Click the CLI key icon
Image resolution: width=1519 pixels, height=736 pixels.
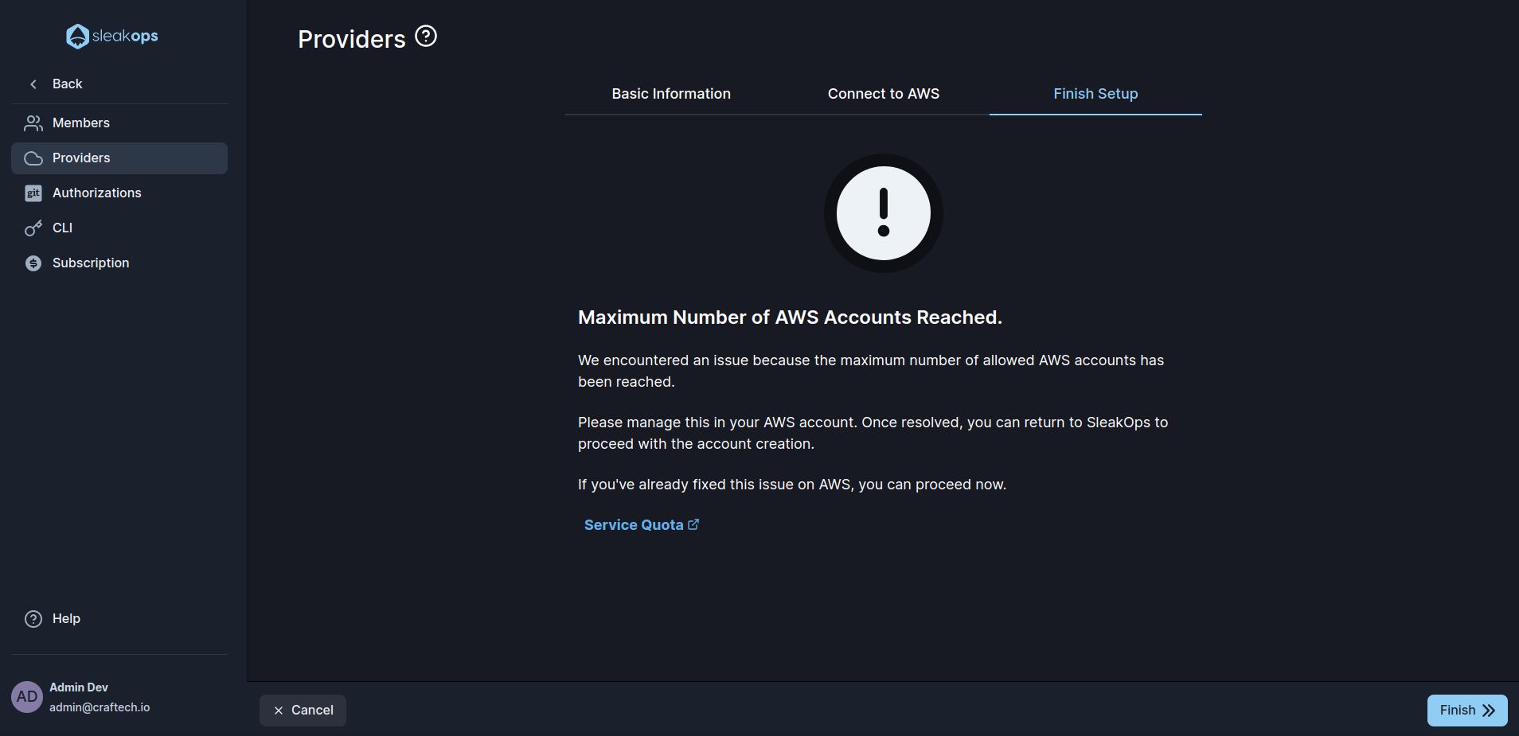click(x=33, y=228)
